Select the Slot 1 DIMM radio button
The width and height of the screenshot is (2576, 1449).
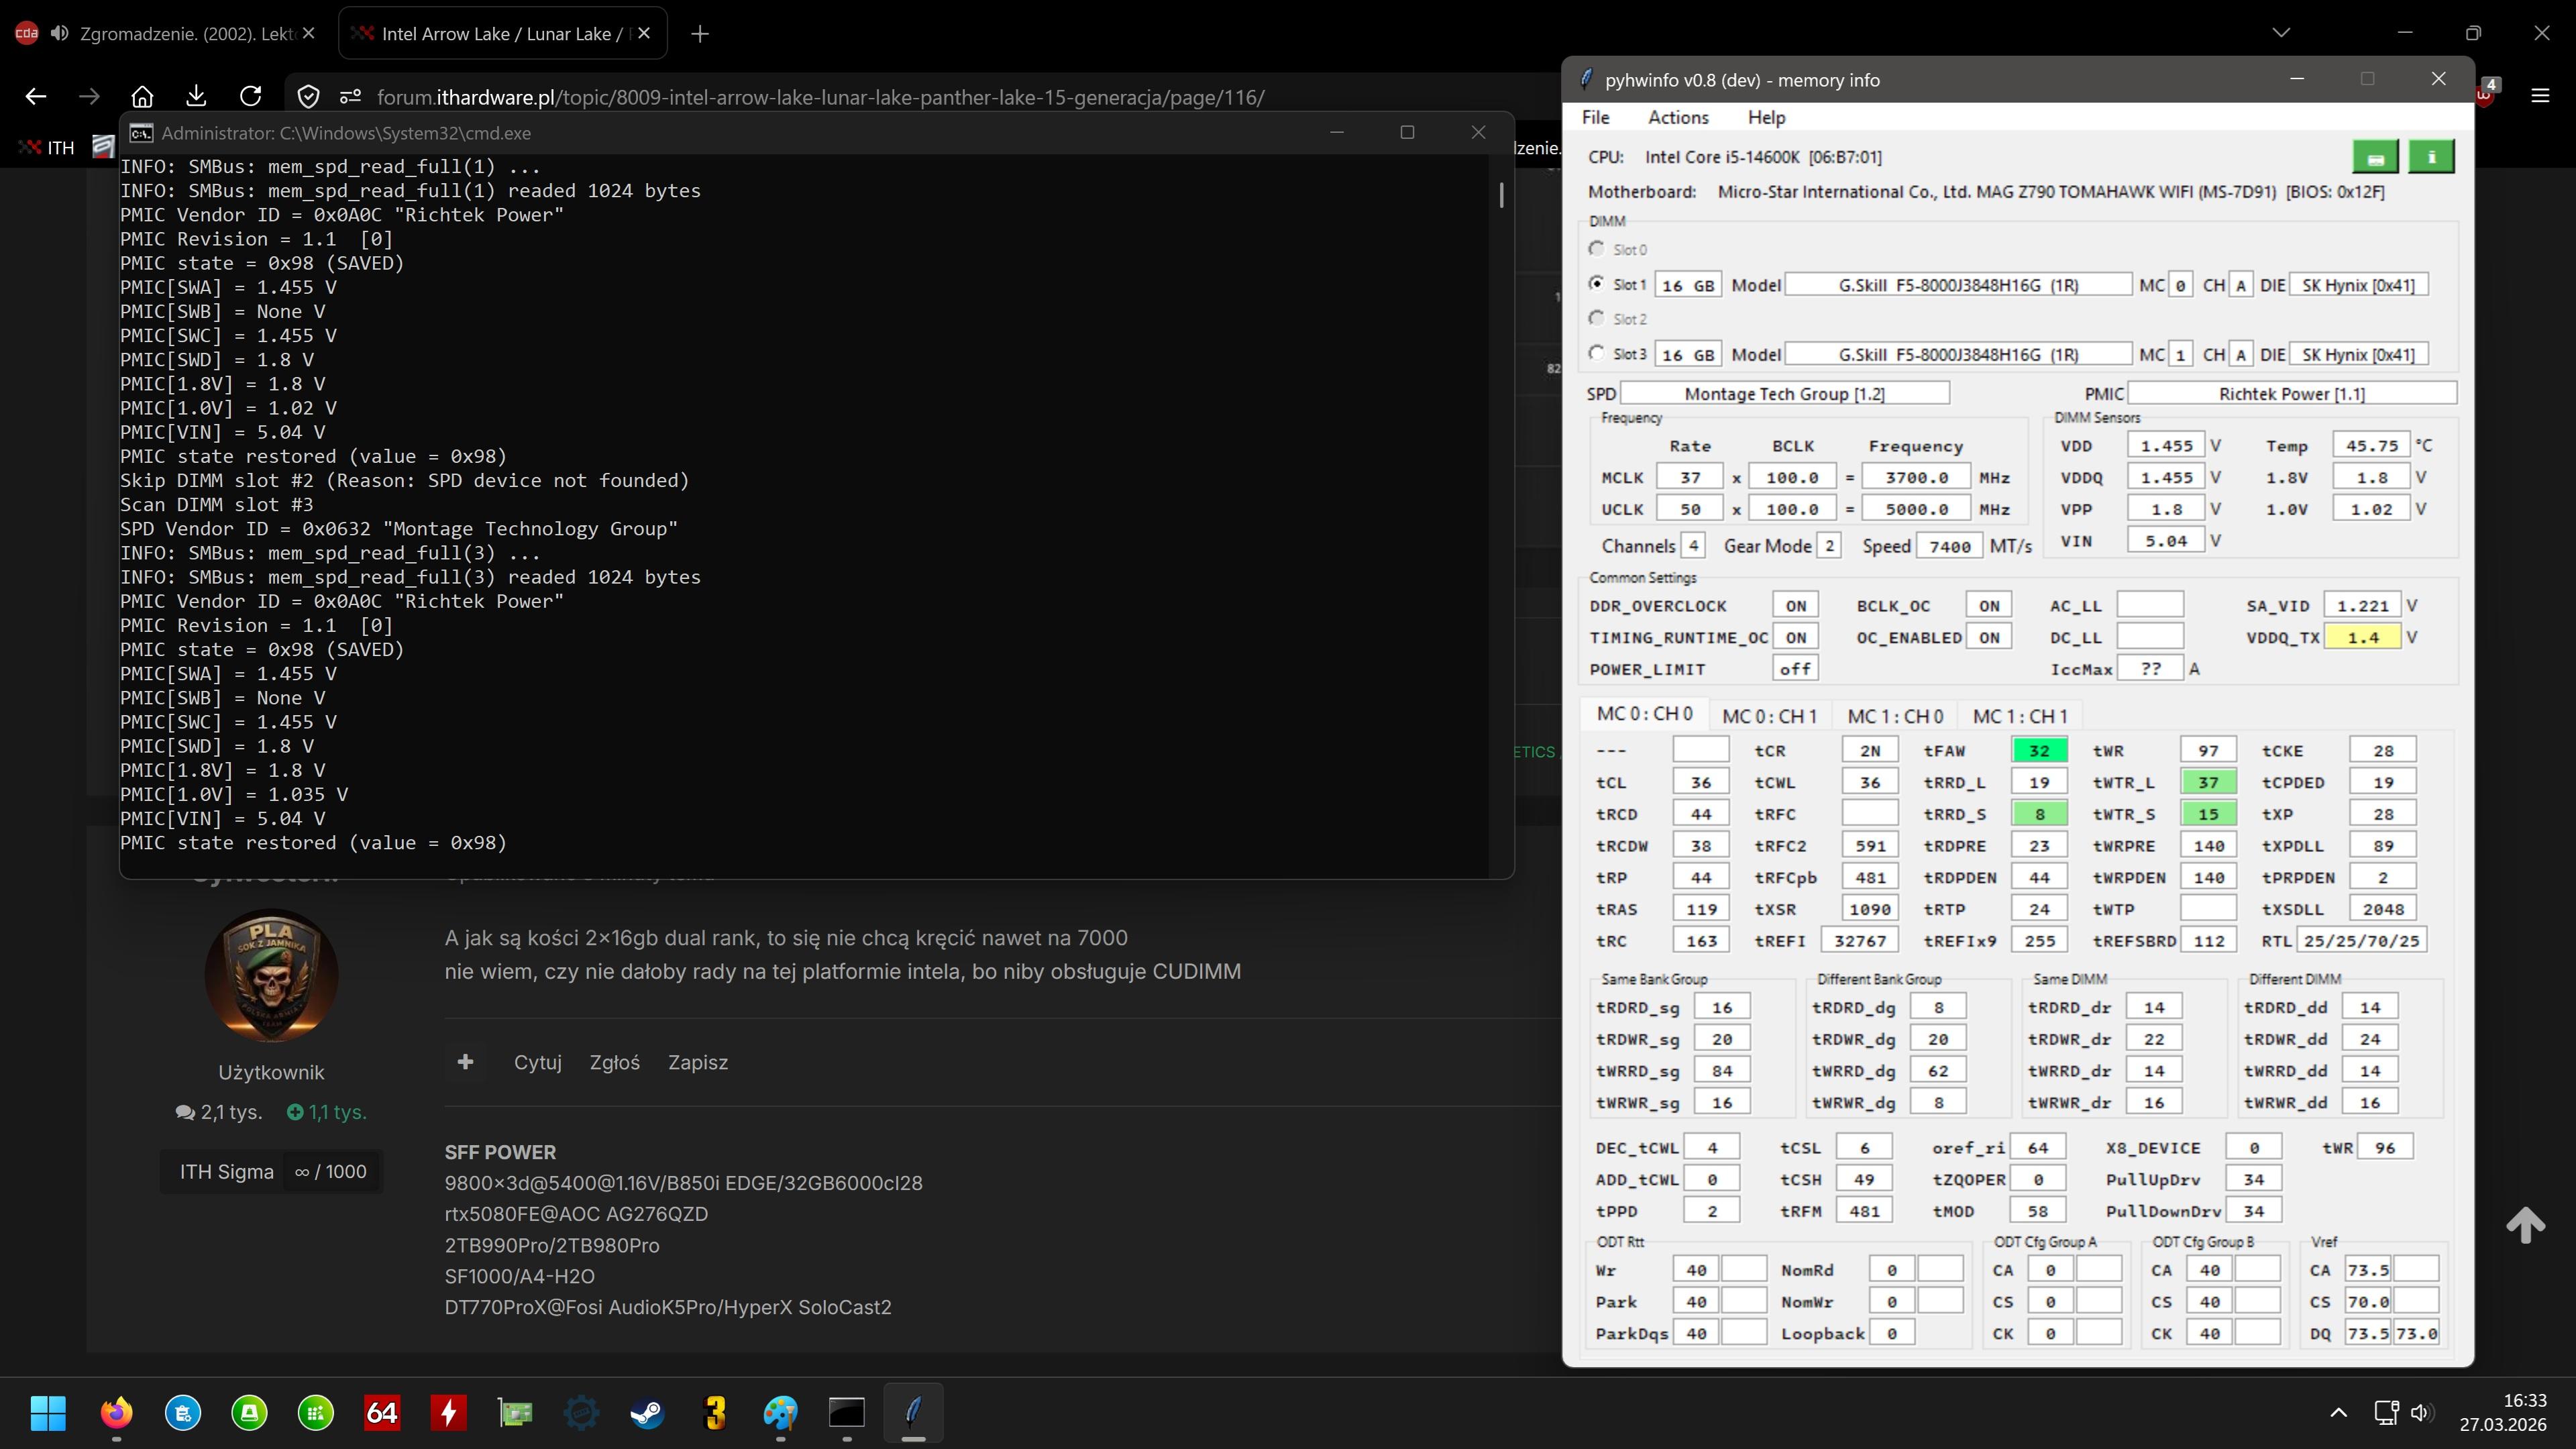coord(1597,284)
